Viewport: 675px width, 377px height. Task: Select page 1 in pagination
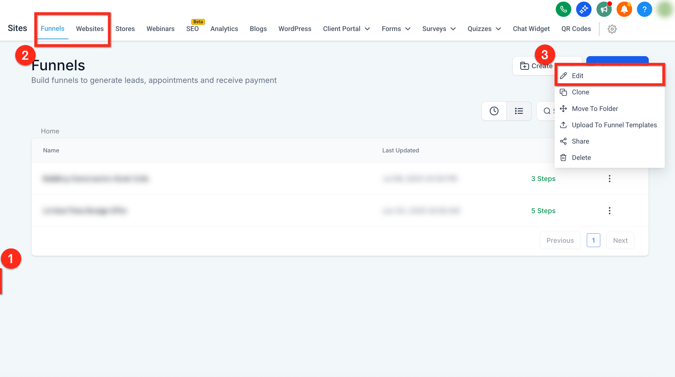[x=593, y=240]
